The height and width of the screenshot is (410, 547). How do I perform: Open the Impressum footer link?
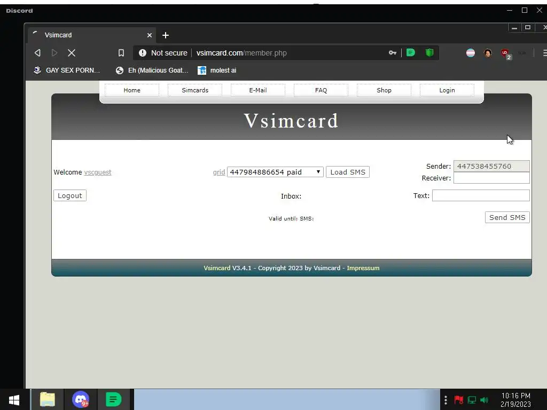tap(363, 268)
